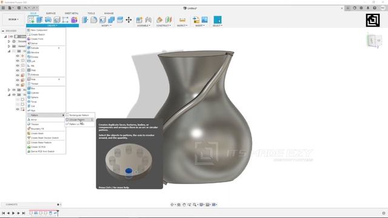Viewport: 388px width, 218px height.
Task: Jump to timeline end button
Action: tap(24, 213)
